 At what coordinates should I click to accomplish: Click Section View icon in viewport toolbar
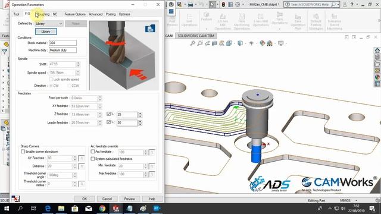(214, 43)
